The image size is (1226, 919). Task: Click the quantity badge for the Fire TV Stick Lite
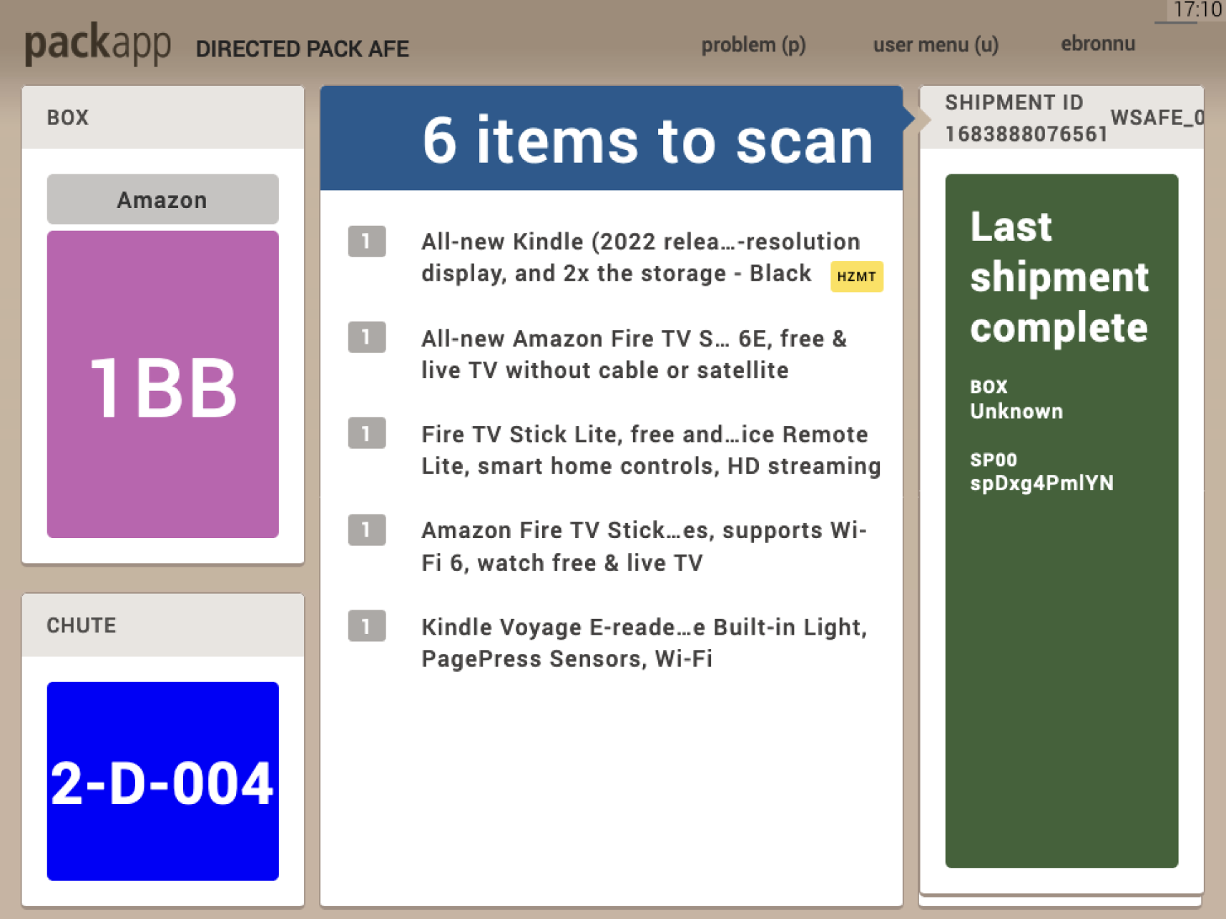[x=366, y=434]
